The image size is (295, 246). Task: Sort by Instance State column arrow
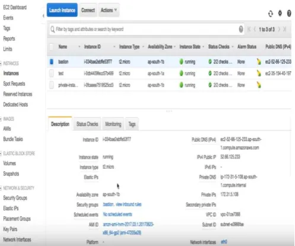[203, 47]
